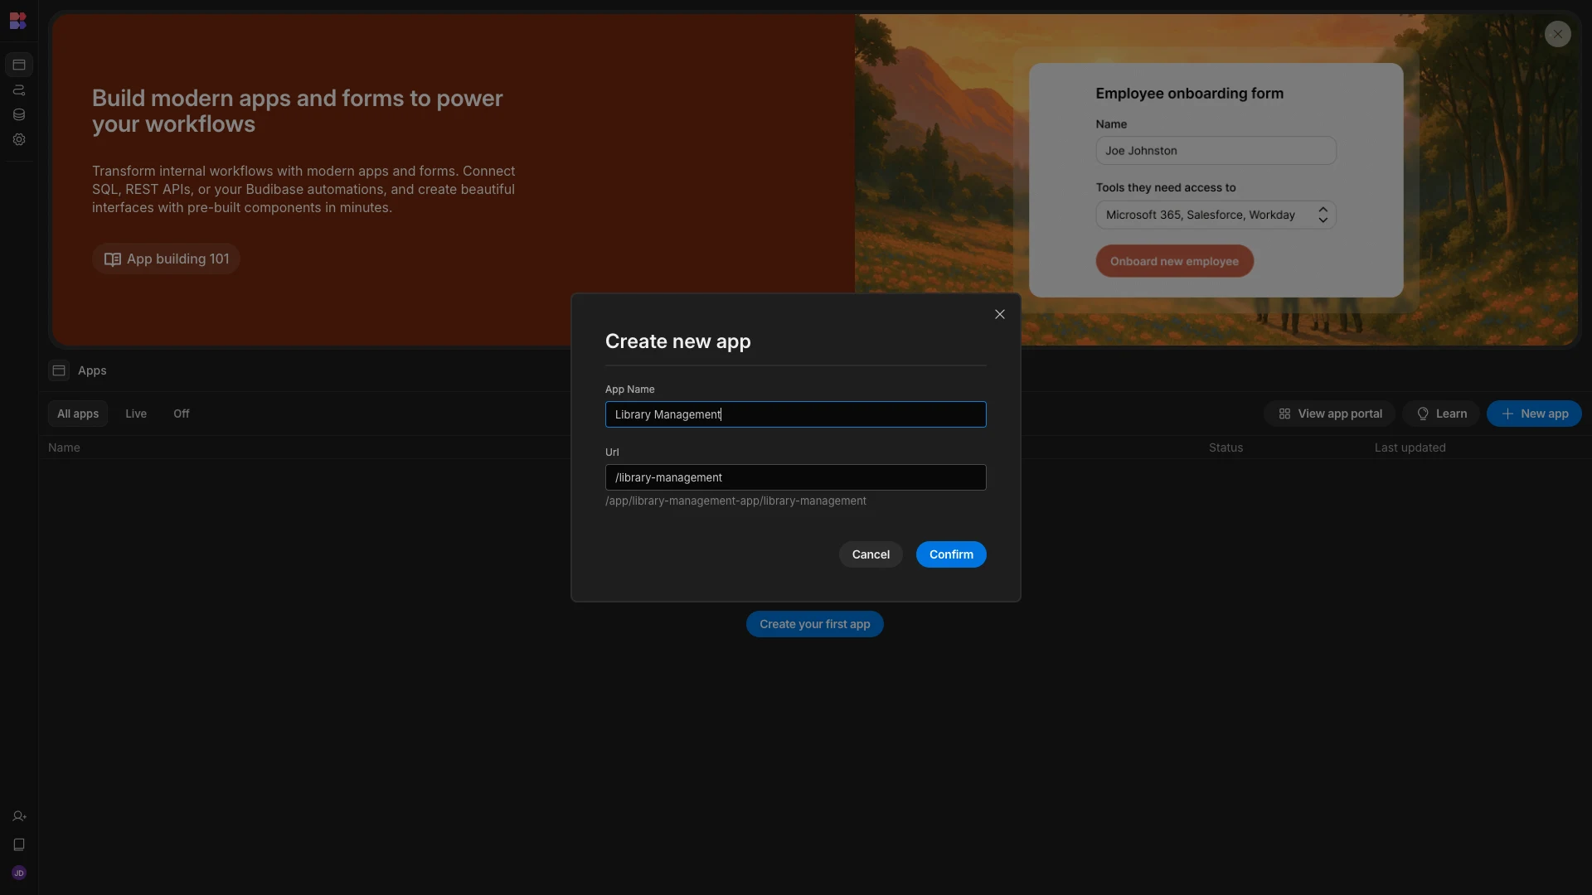1592x895 pixels.
Task: Click the Joe Johnston name field
Action: (1216, 151)
